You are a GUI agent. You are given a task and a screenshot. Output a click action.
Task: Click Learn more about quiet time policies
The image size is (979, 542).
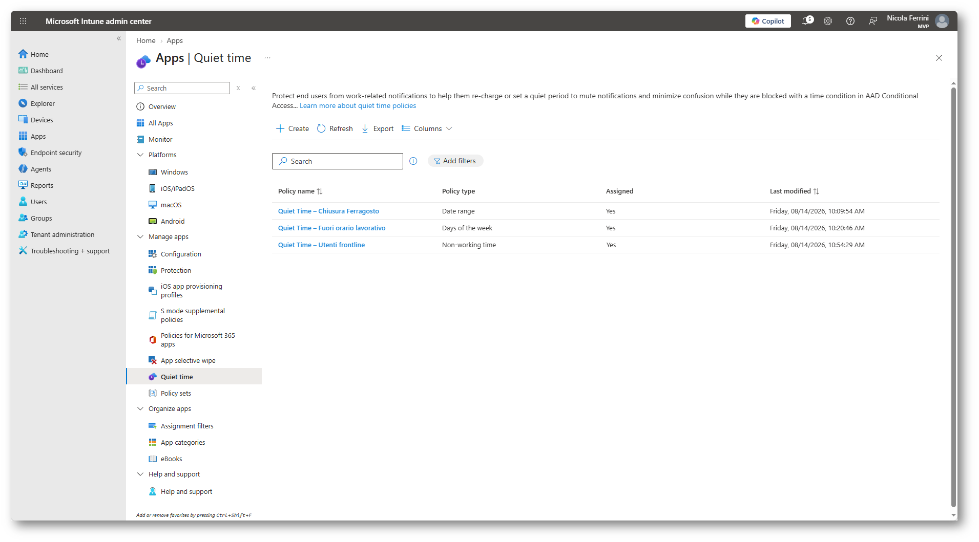click(x=358, y=105)
